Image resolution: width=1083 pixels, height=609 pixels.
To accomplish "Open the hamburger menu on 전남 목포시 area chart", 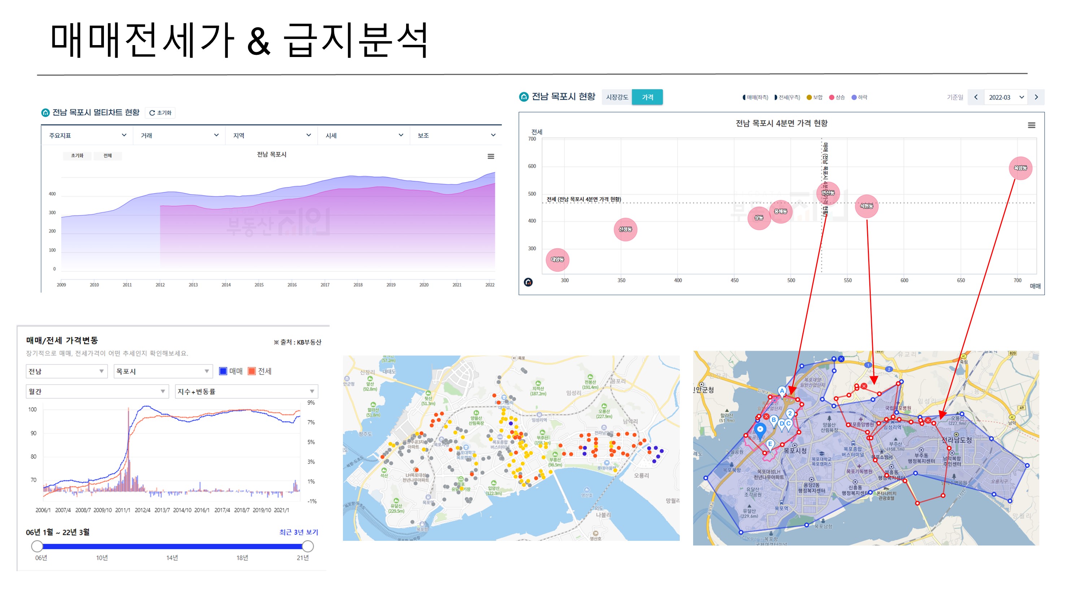I will (x=491, y=156).
